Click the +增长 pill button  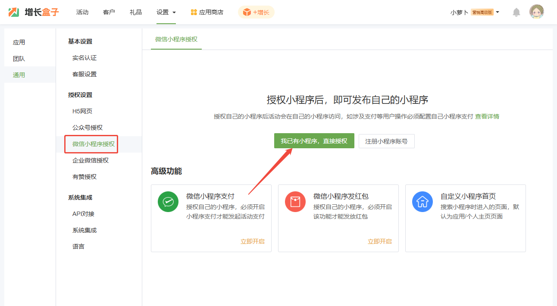pyautogui.click(x=256, y=12)
